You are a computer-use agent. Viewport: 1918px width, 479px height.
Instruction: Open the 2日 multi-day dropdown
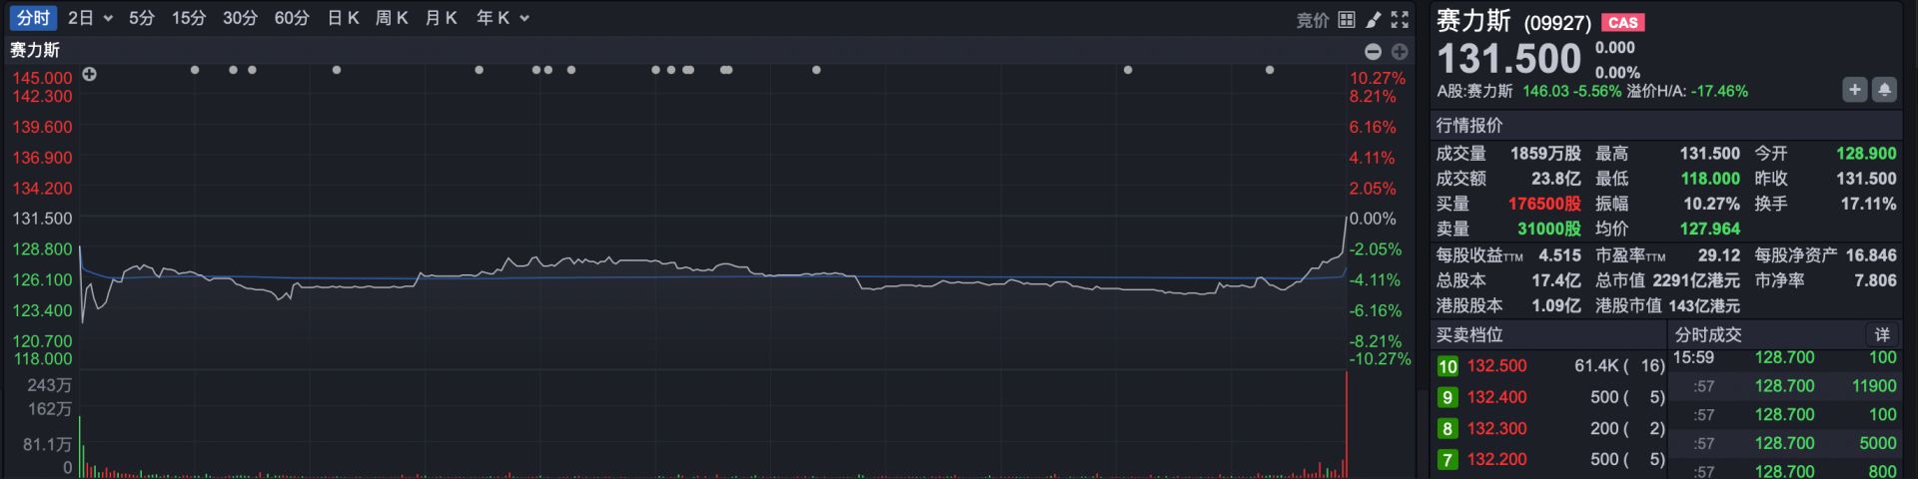90,18
